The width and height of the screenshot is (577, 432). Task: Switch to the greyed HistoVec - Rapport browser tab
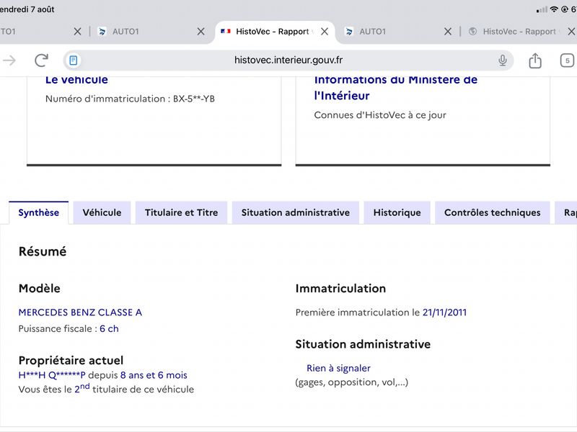tap(519, 32)
